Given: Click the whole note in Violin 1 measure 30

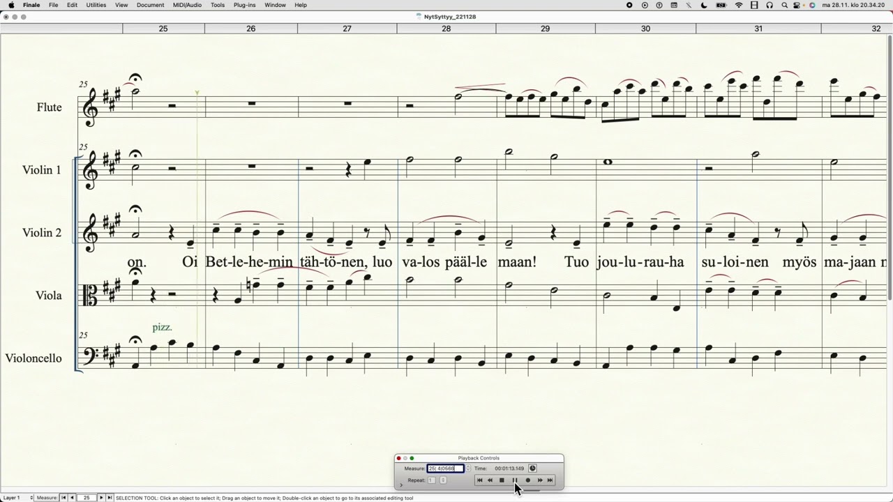Looking at the screenshot, I should click(x=608, y=162).
